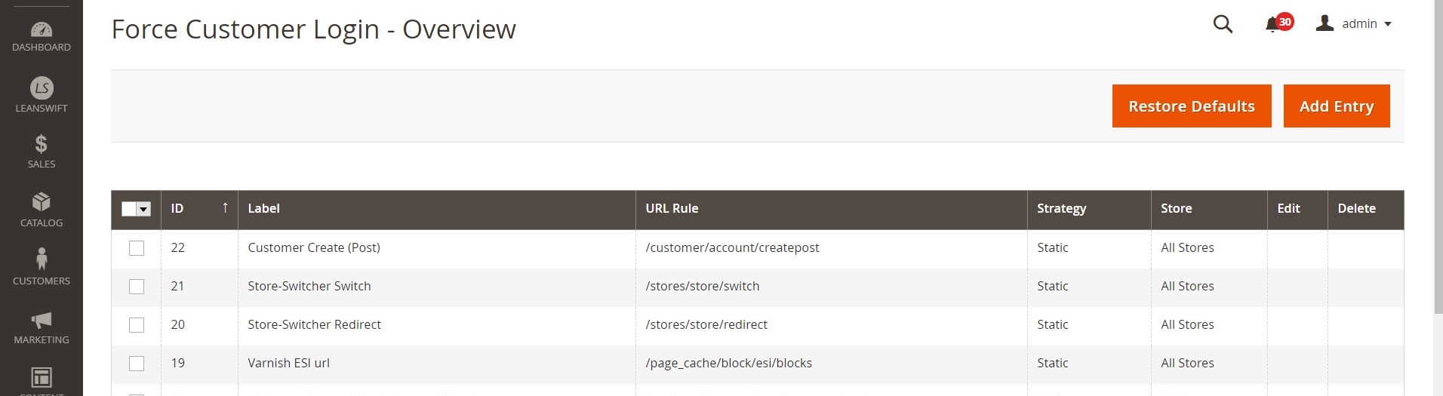Open the Content menu in sidebar
This screenshot has width=1443, height=396.
[x=42, y=378]
